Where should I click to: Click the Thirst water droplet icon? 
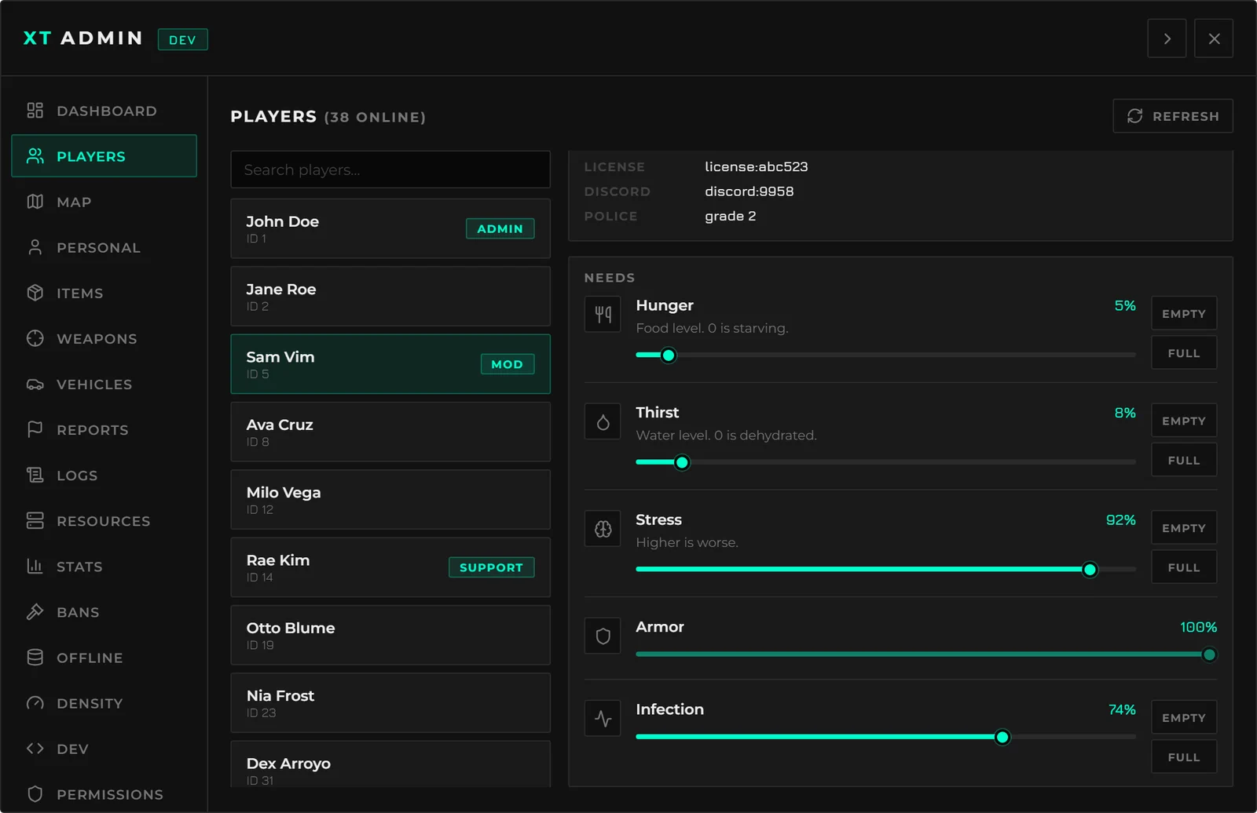click(603, 422)
